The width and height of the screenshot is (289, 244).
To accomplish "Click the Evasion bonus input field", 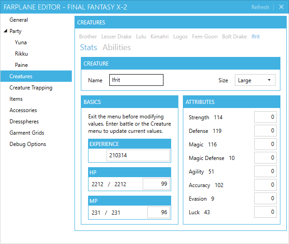I will point(266,198).
